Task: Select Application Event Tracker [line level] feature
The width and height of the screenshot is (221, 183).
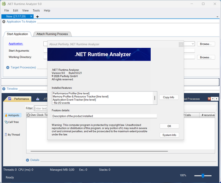Action: coord(74,100)
